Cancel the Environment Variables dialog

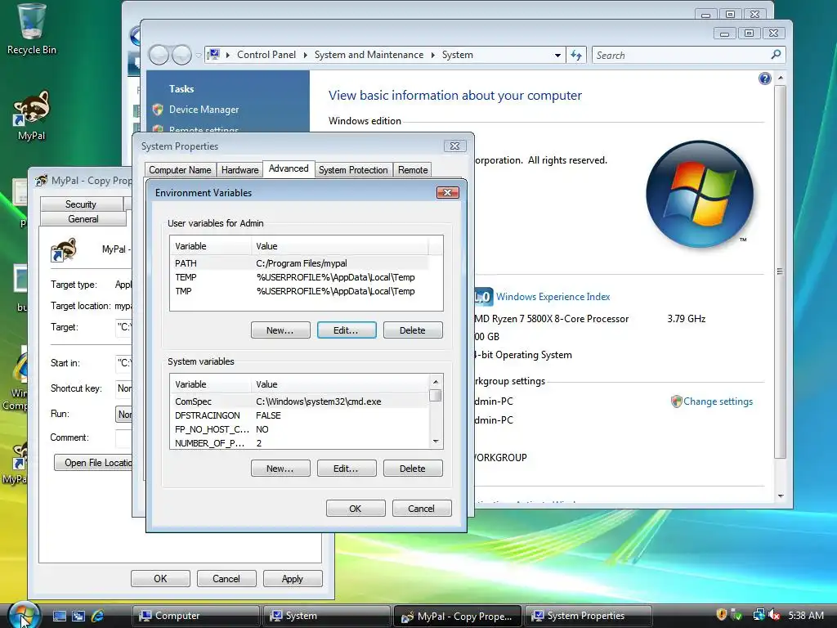(422, 509)
